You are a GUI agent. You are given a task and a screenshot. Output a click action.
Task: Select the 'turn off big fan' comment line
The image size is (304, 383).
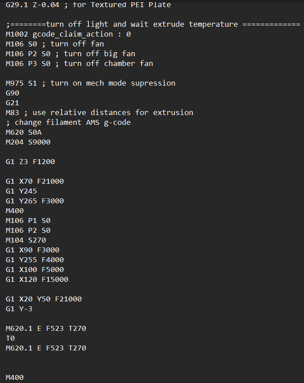tap(70, 54)
